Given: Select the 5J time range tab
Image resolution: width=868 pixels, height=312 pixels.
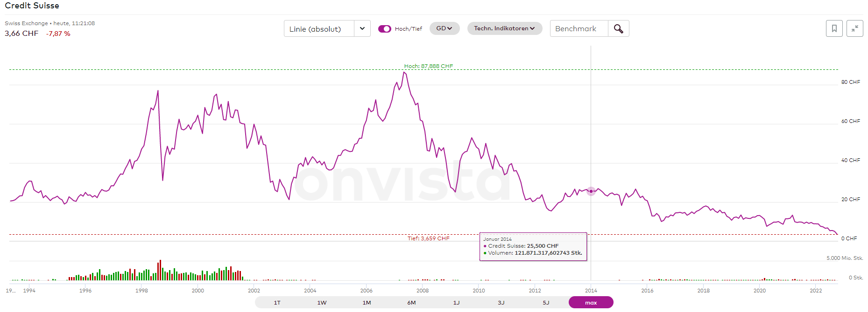Looking at the screenshot, I should pos(546,303).
